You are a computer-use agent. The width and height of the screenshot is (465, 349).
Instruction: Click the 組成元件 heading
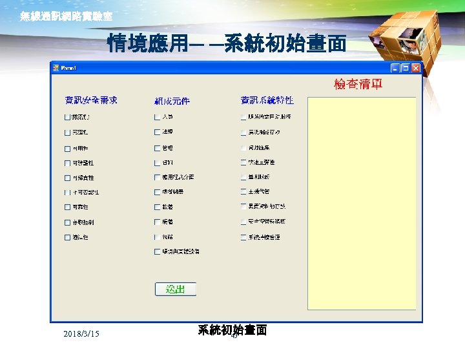pos(172,101)
